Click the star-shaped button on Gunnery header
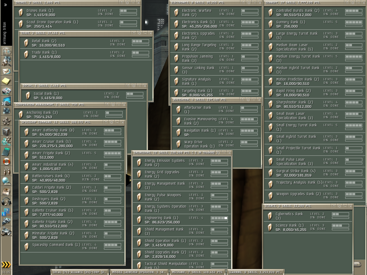Image resolution: width=367 pixels, height=275 pixels. [347, 3]
